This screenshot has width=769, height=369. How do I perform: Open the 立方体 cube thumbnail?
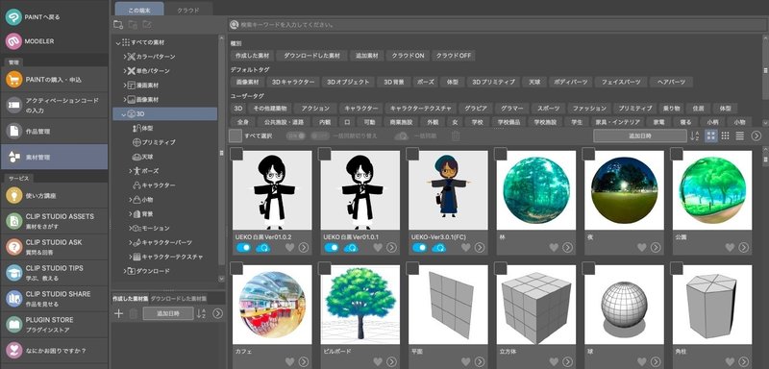pyautogui.click(x=536, y=305)
